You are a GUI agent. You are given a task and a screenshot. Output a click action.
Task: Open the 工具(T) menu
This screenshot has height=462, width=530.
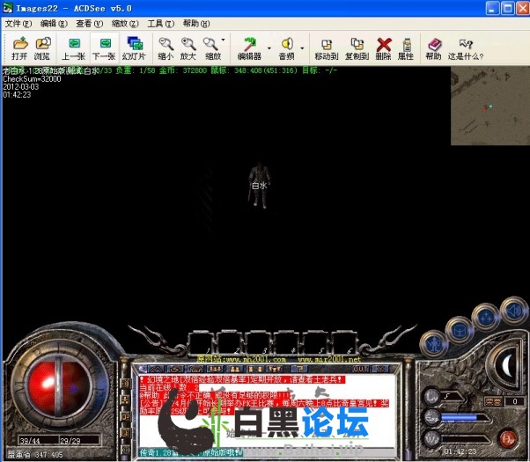[160, 24]
